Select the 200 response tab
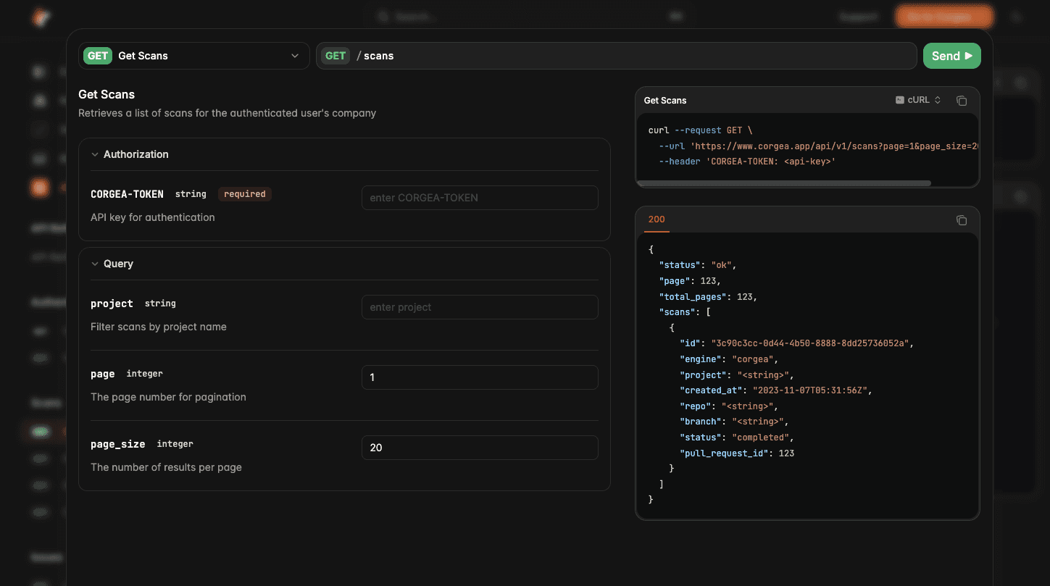Screen dimensions: 1050x586 (x=657, y=219)
